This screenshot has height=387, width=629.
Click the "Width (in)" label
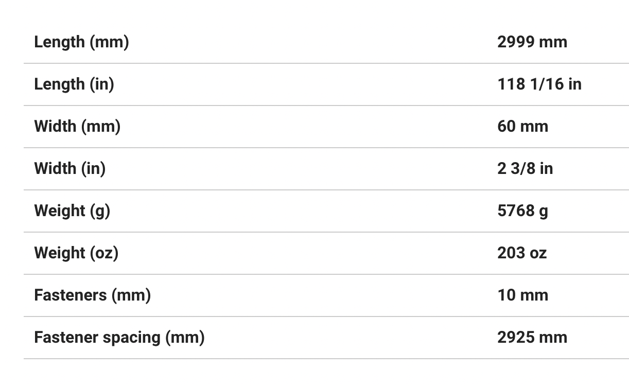pos(69,168)
